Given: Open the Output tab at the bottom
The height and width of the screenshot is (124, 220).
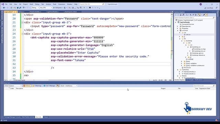Looking at the screenshot, I should pyautogui.click(x=46, y=117).
